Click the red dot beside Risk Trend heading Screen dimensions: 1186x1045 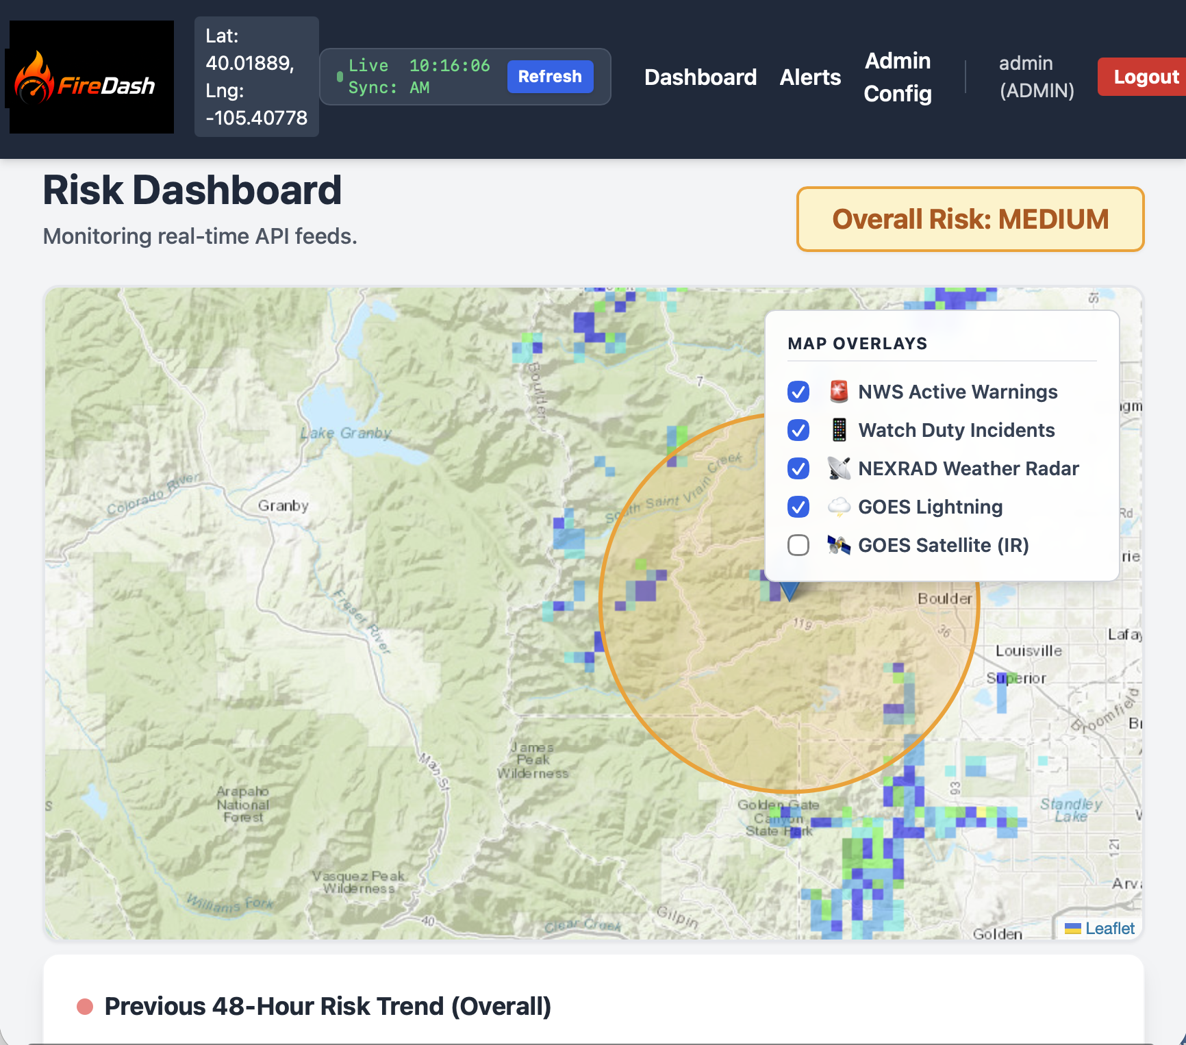click(85, 1007)
